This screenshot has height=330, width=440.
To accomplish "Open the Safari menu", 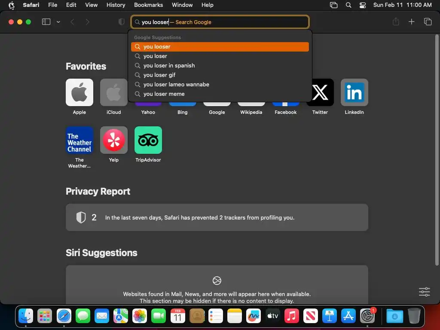I will [31, 5].
